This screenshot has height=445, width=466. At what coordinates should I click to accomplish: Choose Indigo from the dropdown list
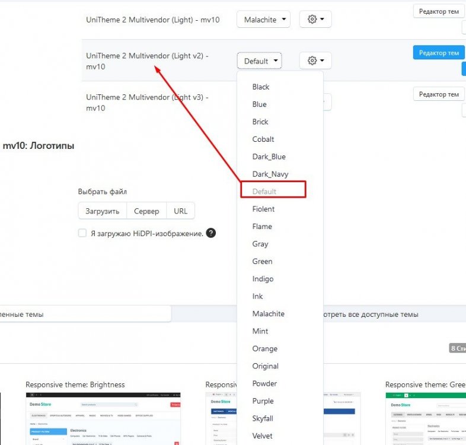click(x=263, y=279)
